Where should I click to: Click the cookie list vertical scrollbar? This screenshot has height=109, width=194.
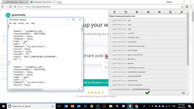[188, 38]
